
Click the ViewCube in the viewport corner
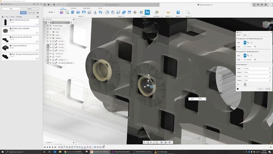[x=266, y=25]
